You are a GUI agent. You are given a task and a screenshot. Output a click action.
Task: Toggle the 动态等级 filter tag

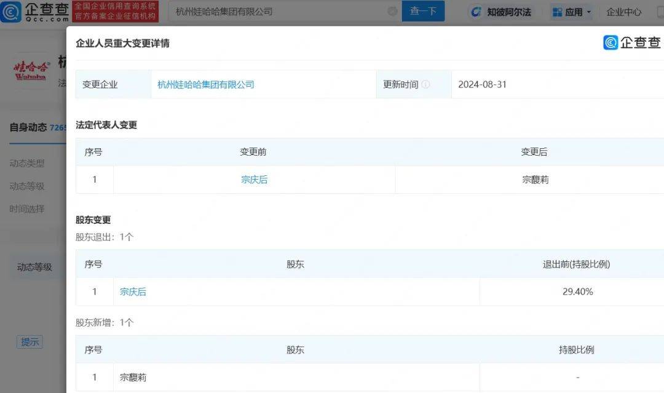coord(35,267)
